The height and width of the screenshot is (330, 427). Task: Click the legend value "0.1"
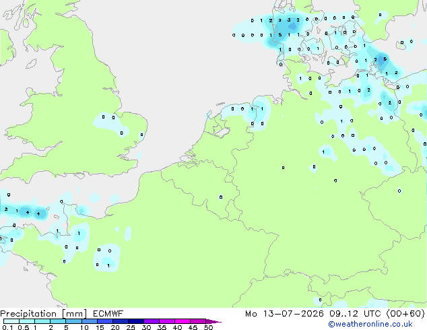7,327
